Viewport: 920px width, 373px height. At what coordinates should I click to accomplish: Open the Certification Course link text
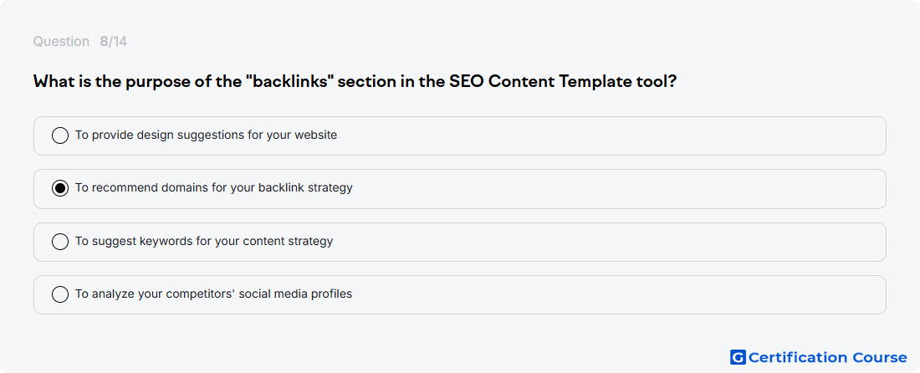[x=827, y=357]
